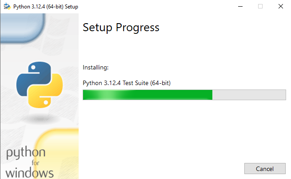Click the Python installer icon in title bar

tap(7, 6)
